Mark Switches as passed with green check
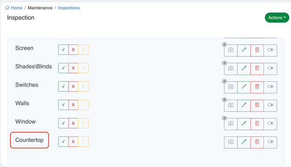 click(x=63, y=87)
